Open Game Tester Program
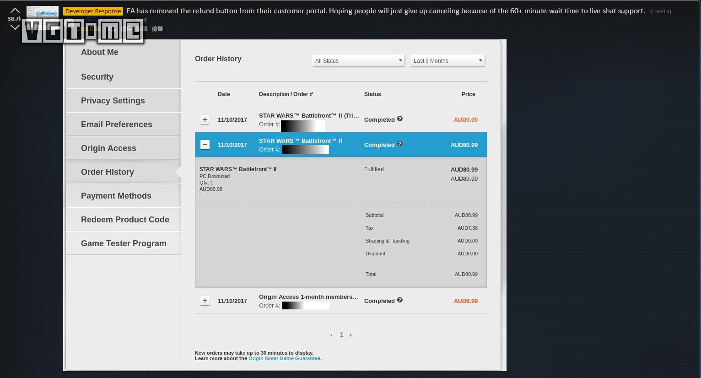 point(124,243)
